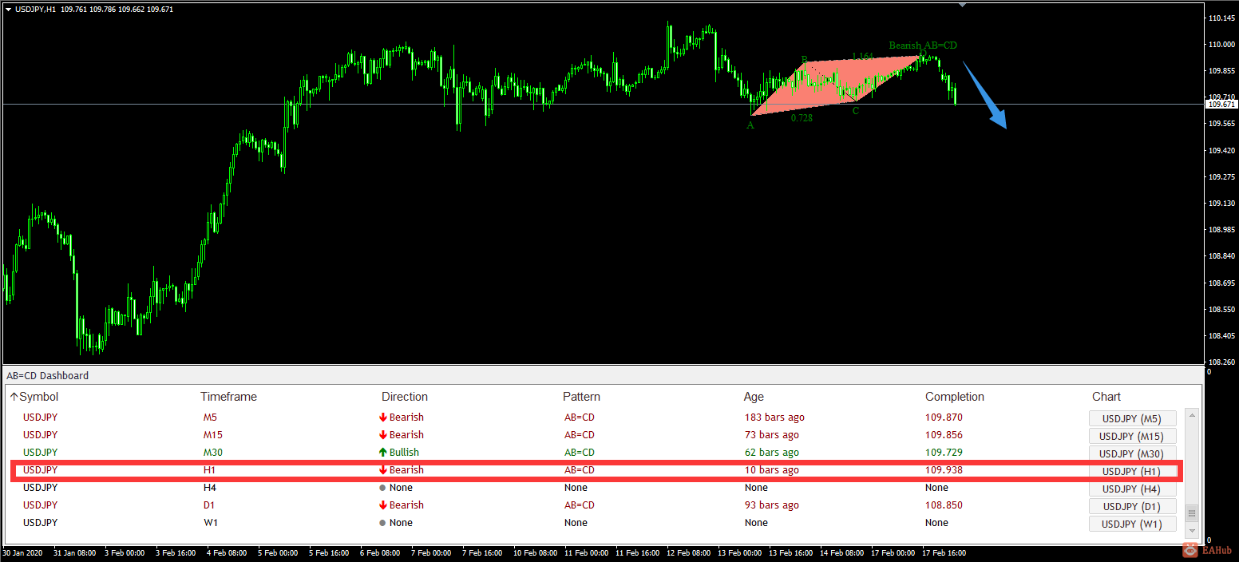
Task: Sort dashboard by Timeframe column header
Action: click(x=228, y=397)
